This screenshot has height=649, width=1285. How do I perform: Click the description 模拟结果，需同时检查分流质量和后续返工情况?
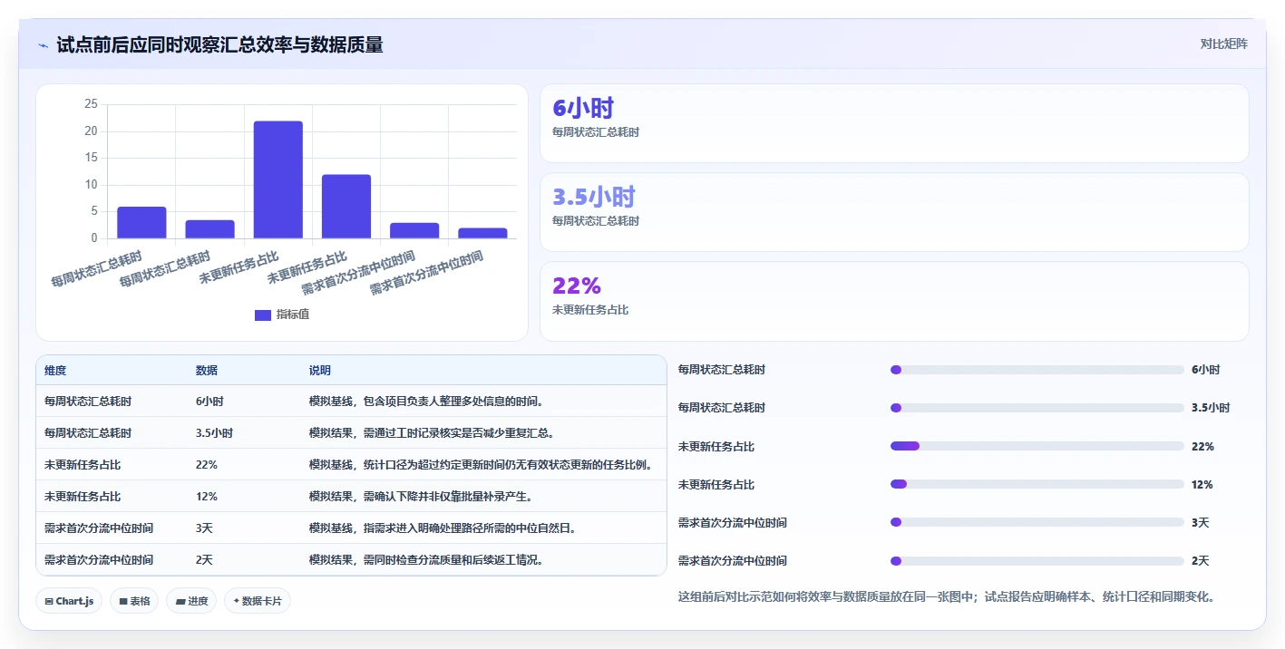pos(426,560)
